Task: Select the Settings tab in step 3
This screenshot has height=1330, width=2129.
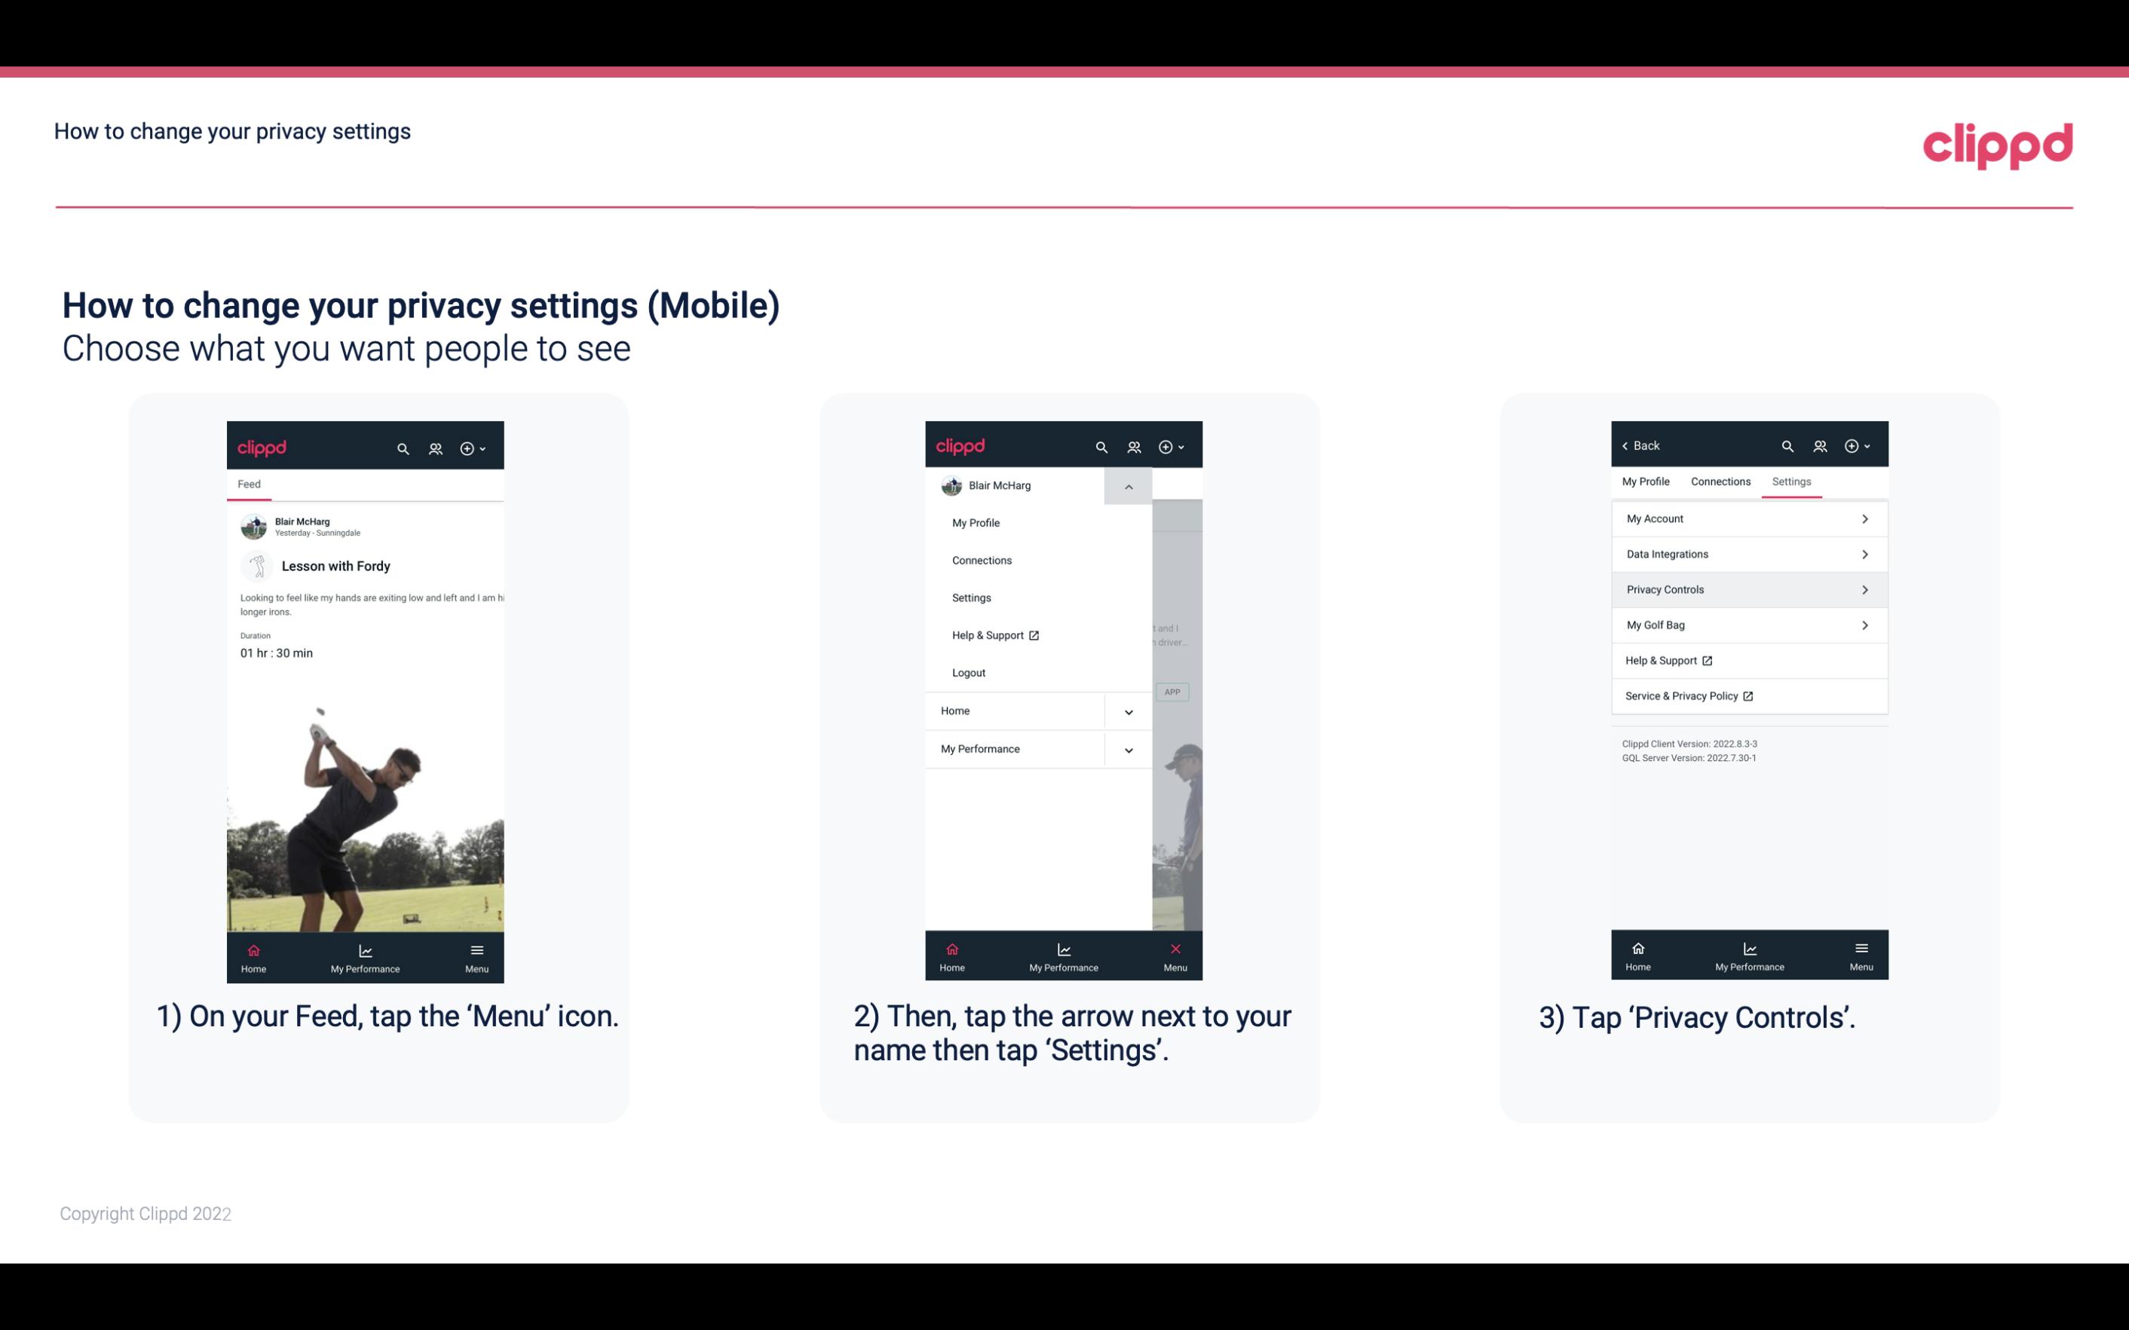Action: [1791, 479]
